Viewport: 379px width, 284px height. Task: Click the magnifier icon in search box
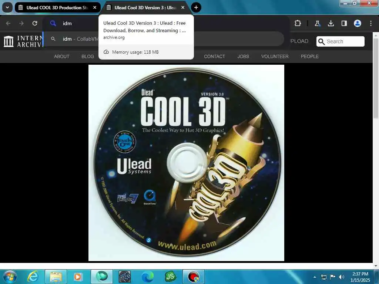tap(322, 41)
